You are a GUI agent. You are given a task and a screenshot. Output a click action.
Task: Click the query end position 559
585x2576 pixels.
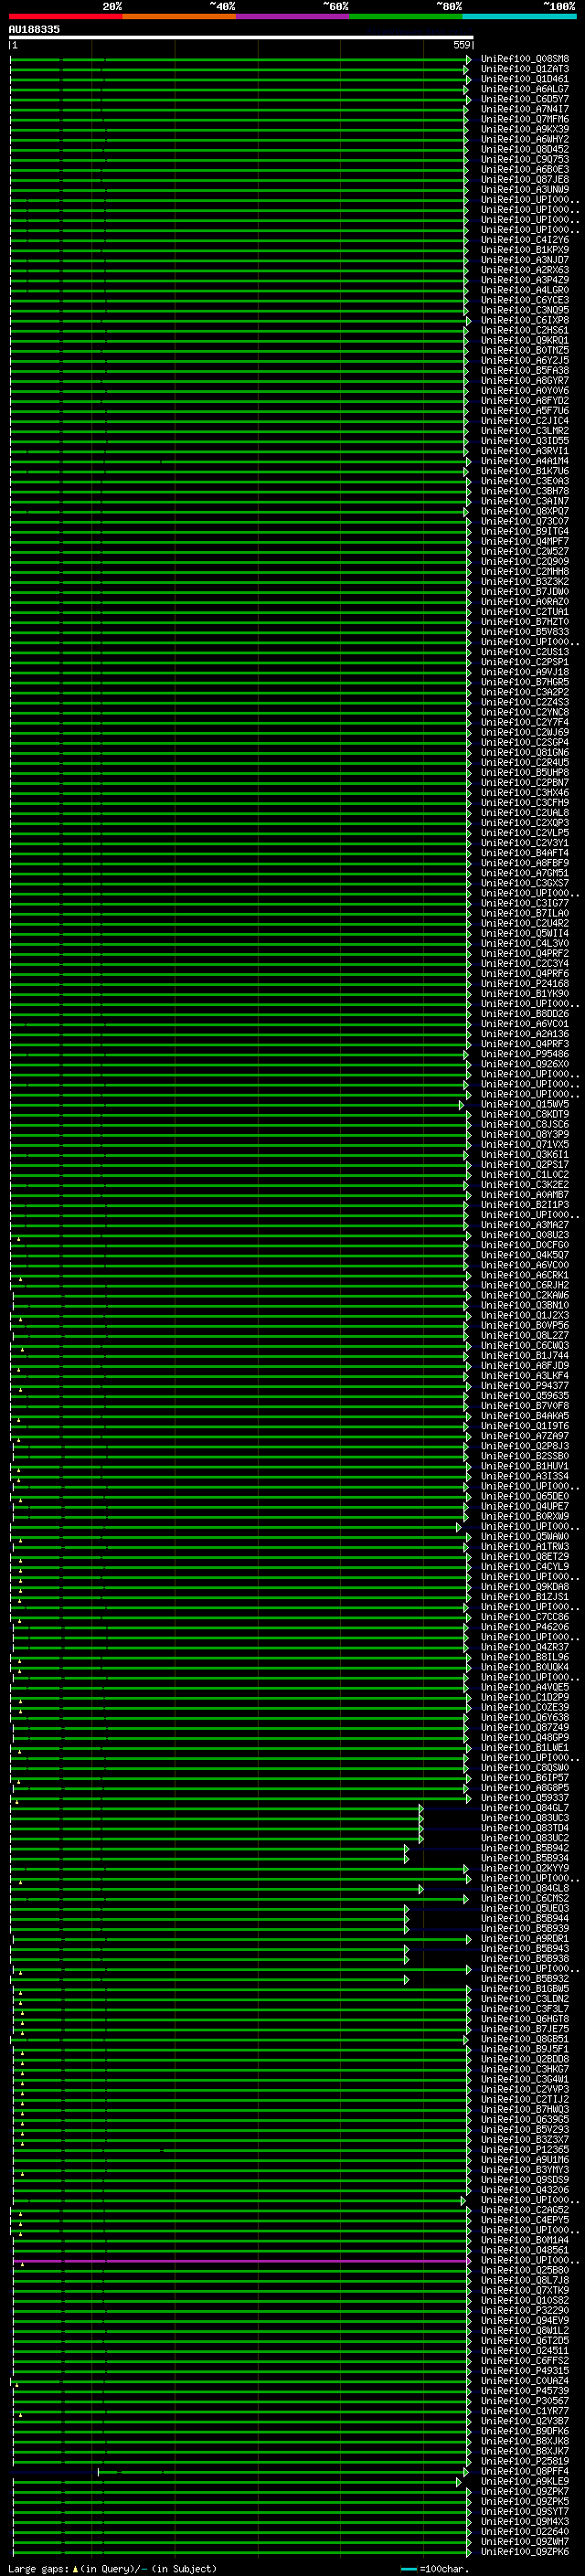click(x=461, y=45)
